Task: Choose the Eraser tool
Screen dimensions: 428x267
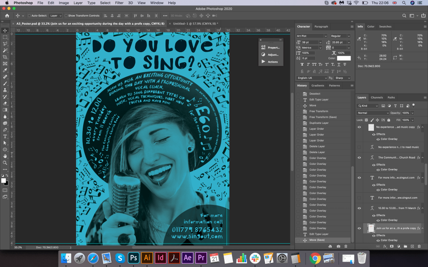Action: click(5, 103)
